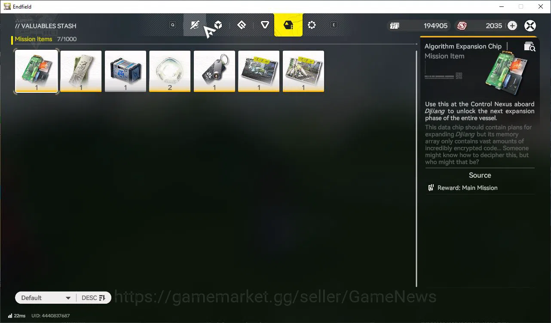This screenshot has height=323, width=551.
Task: Click the Mission Items category label
Action: (x=34, y=39)
